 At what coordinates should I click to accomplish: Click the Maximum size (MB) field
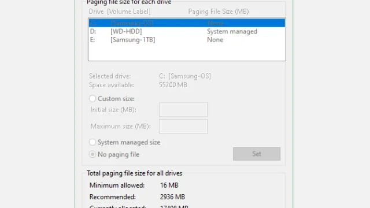[x=183, y=127]
